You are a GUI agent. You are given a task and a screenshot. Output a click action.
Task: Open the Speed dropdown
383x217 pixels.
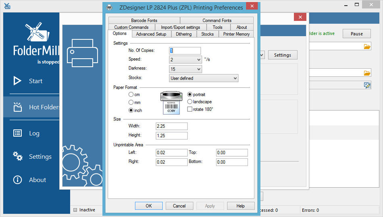(185, 59)
